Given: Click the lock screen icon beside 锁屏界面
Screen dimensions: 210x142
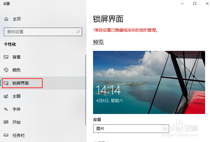Looking at the screenshot, I should tap(6, 83).
